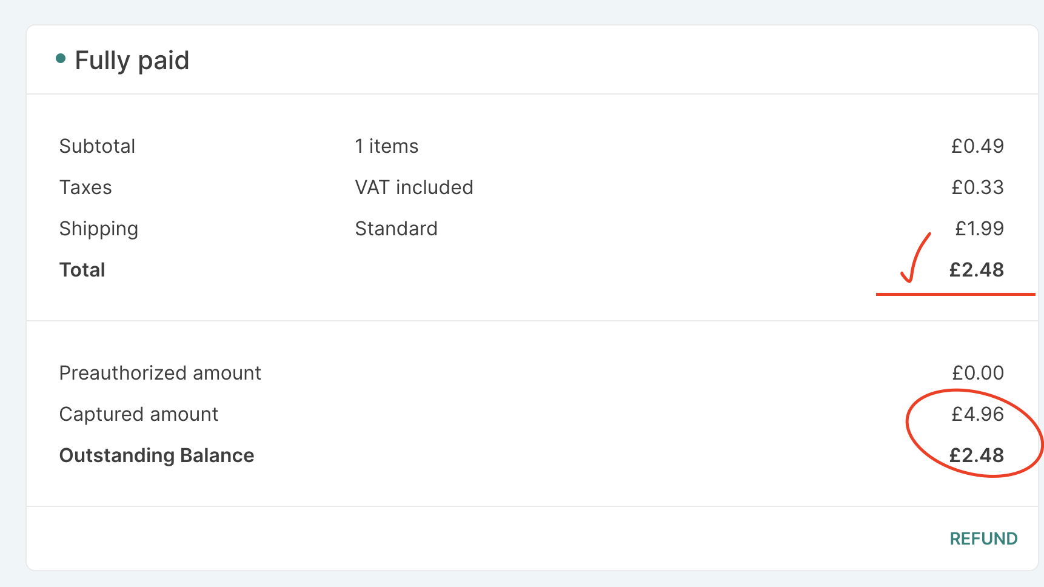1044x587 pixels.
Task: Click the Shipping label
Action: click(99, 229)
